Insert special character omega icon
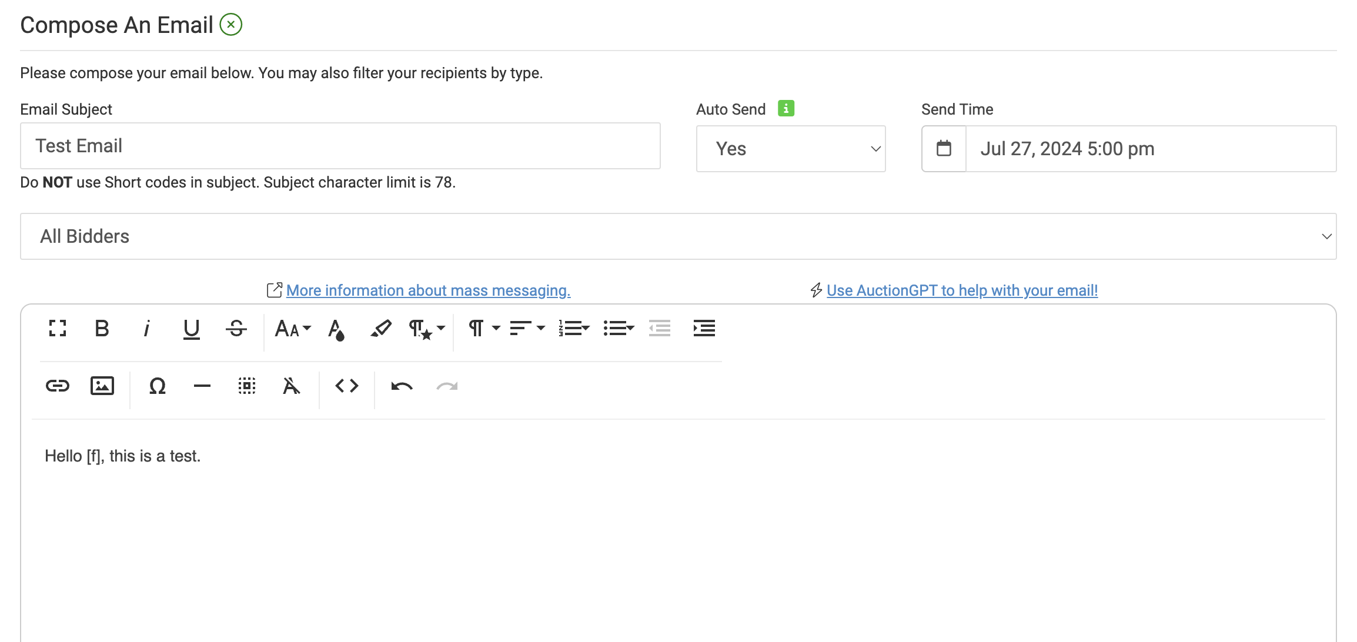 [x=157, y=386]
